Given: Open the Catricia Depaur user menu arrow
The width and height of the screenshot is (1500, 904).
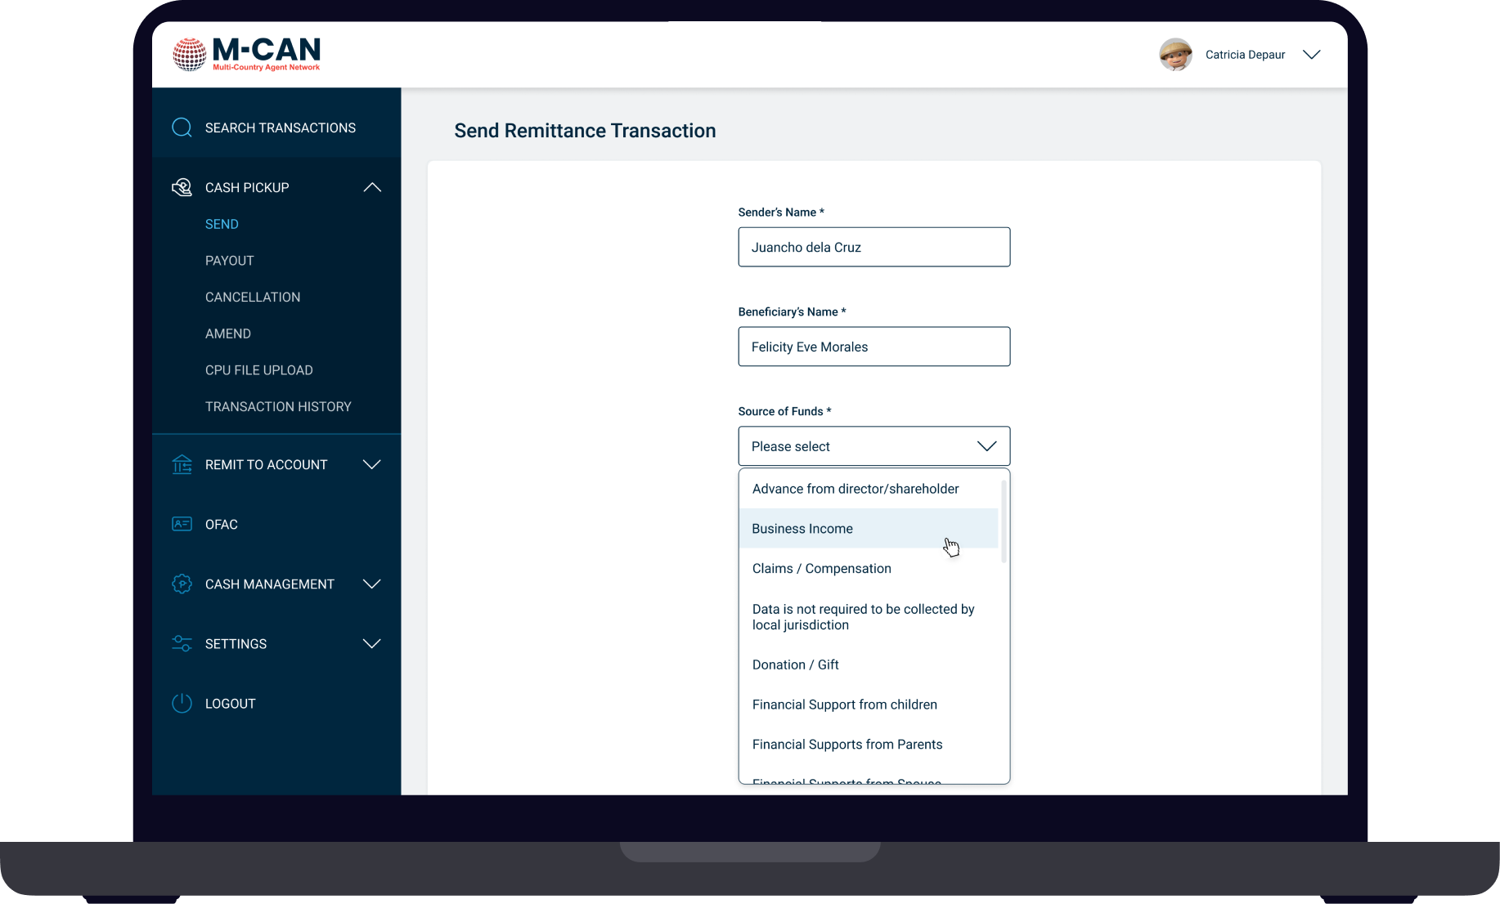Looking at the screenshot, I should [x=1311, y=55].
